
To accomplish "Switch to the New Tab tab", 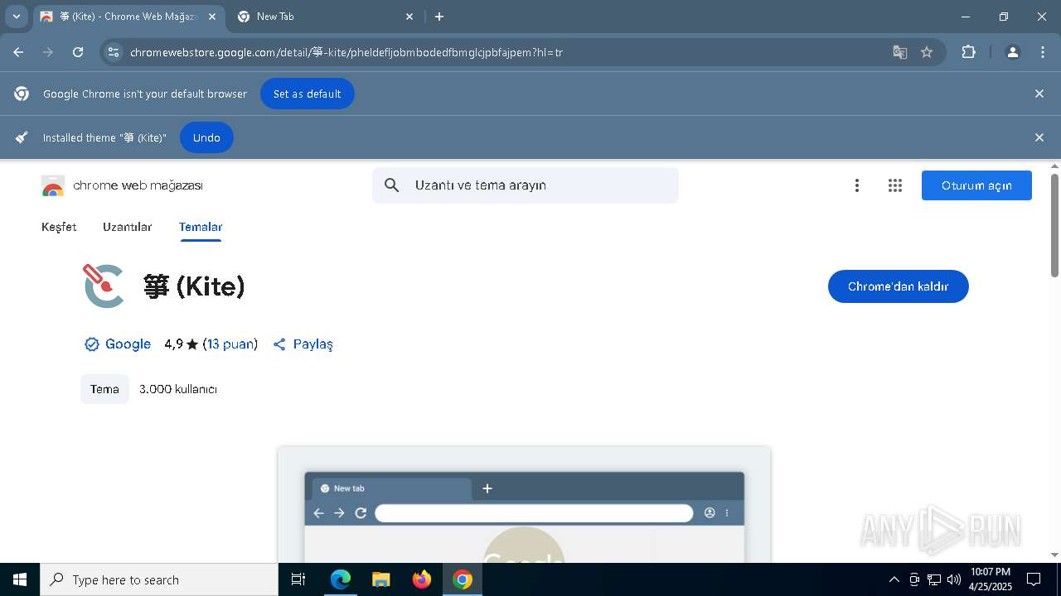I will [x=325, y=17].
